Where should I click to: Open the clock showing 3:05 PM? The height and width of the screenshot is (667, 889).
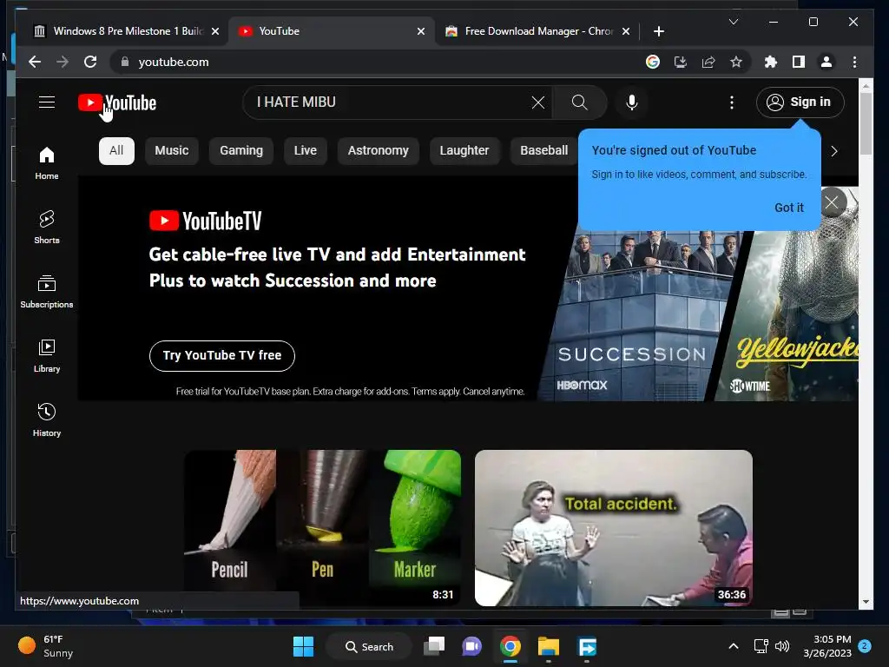827,646
